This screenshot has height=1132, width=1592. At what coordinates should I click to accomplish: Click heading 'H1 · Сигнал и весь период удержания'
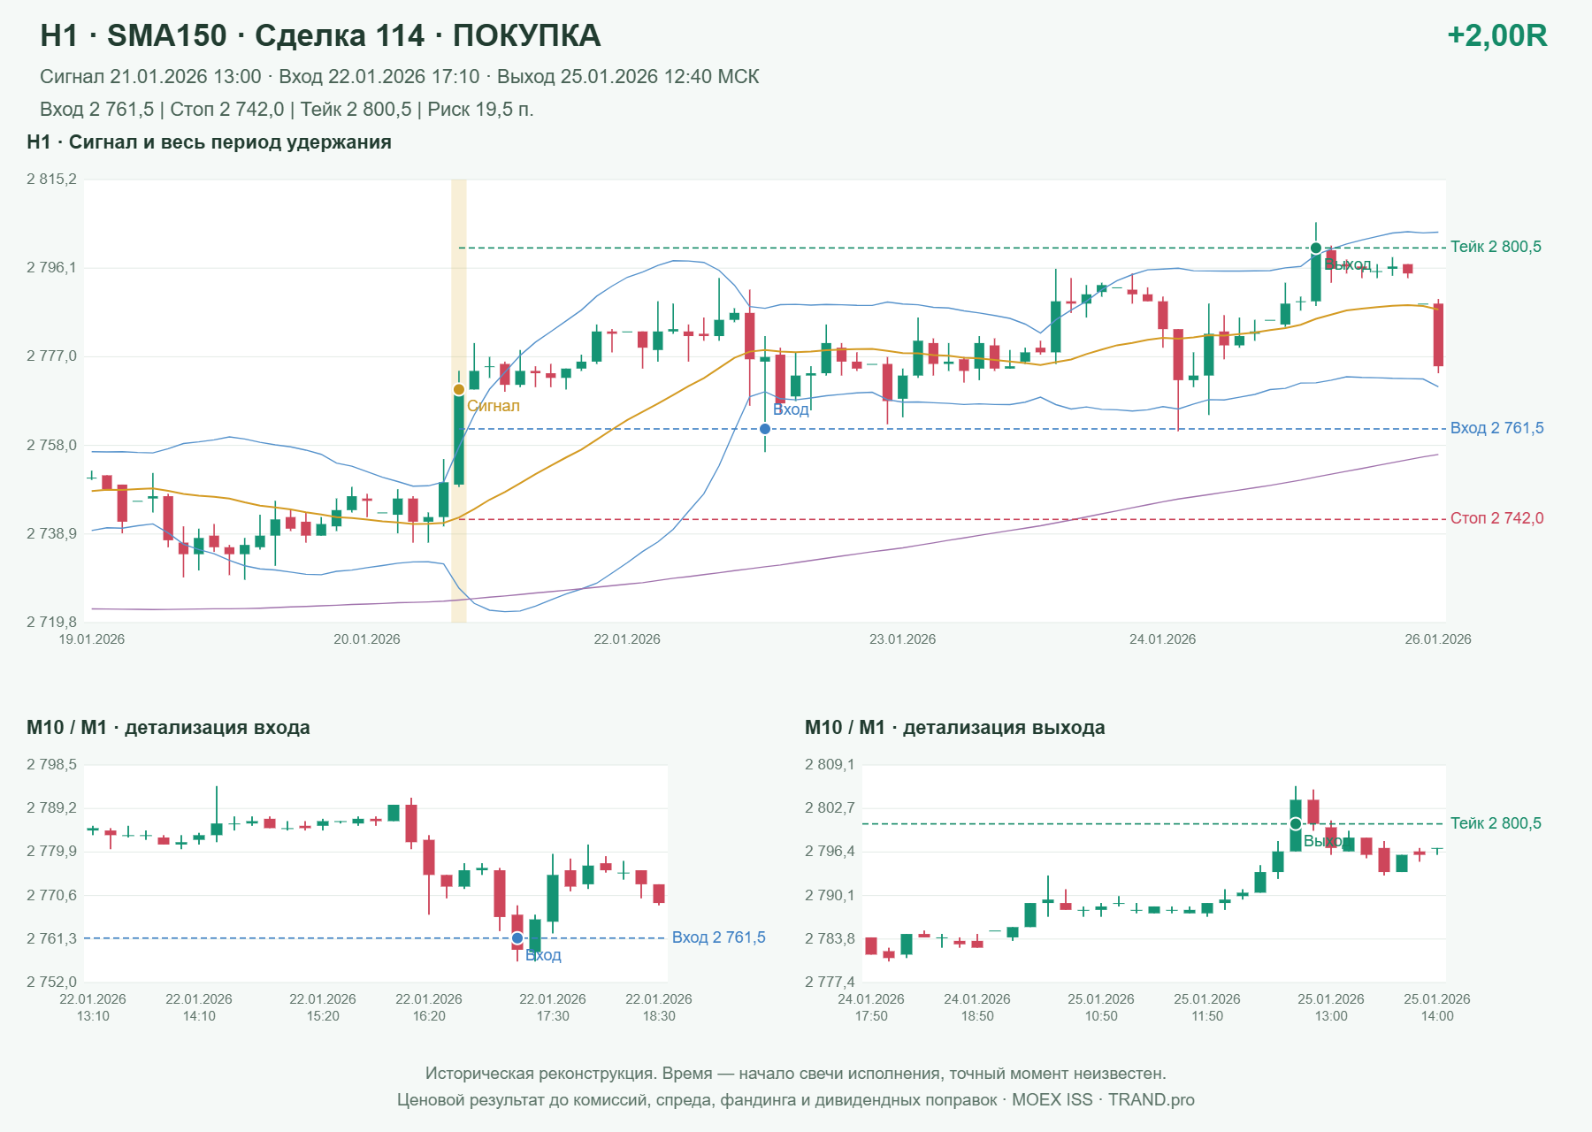[209, 142]
